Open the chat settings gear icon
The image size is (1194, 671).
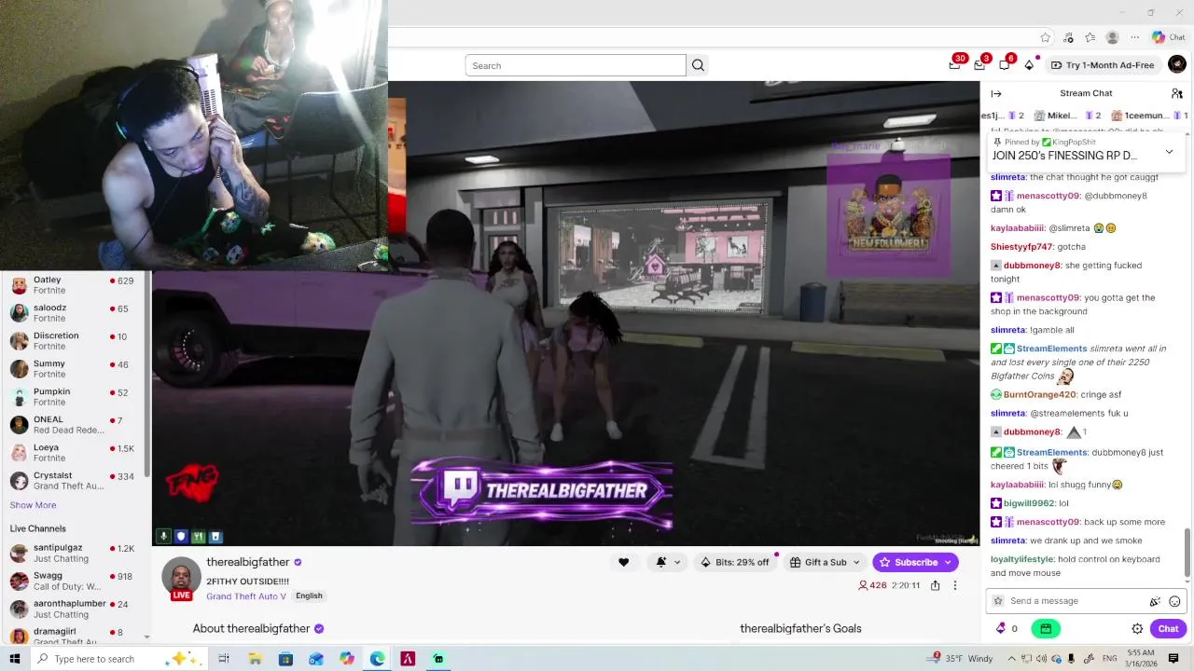click(1137, 628)
